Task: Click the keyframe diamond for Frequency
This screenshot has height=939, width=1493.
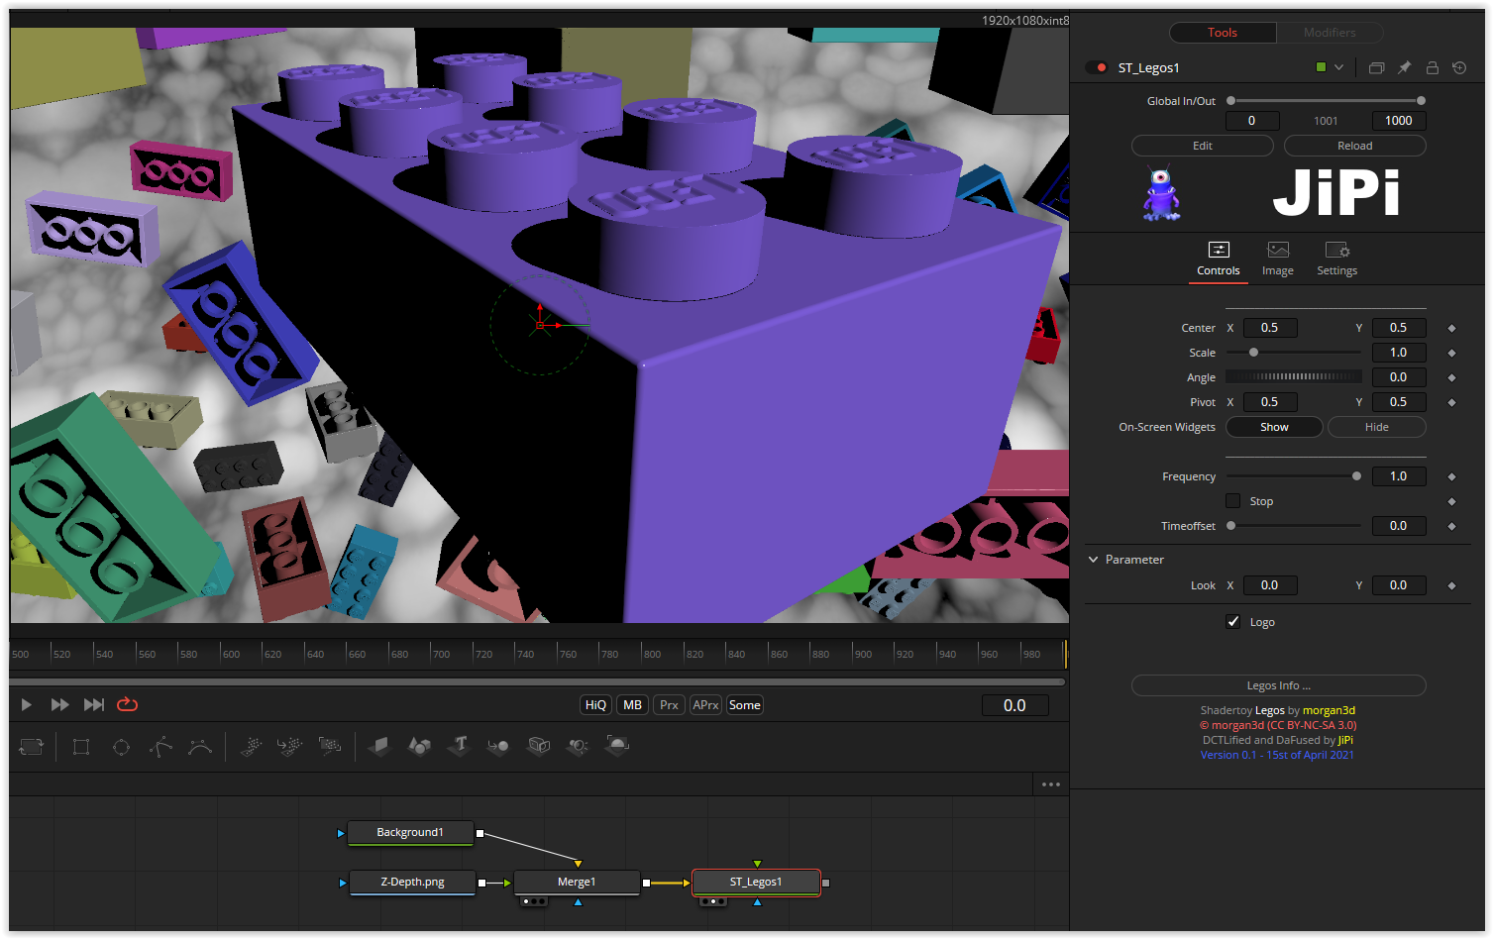Action: click(1451, 476)
